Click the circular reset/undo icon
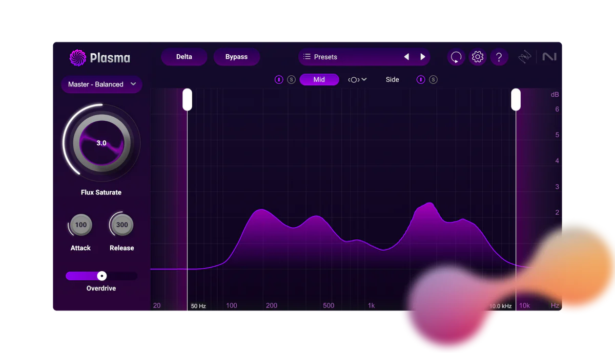The image size is (615, 353). click(x=456, y=57)
